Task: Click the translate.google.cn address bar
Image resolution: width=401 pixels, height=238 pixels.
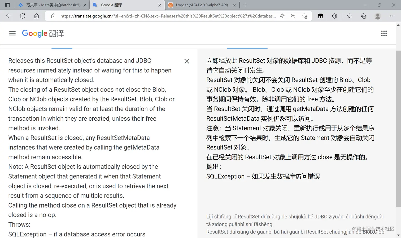Action: point(168,16)
